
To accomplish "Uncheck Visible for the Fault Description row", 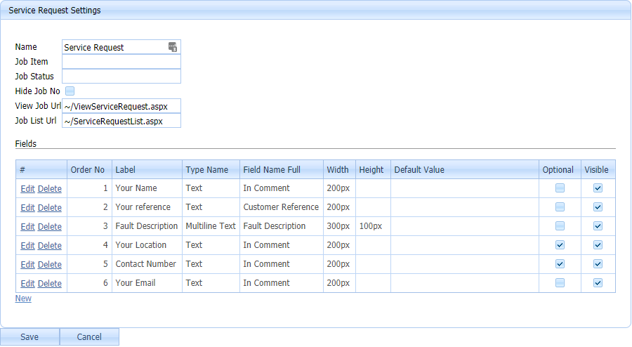I will tap(598, 226).
